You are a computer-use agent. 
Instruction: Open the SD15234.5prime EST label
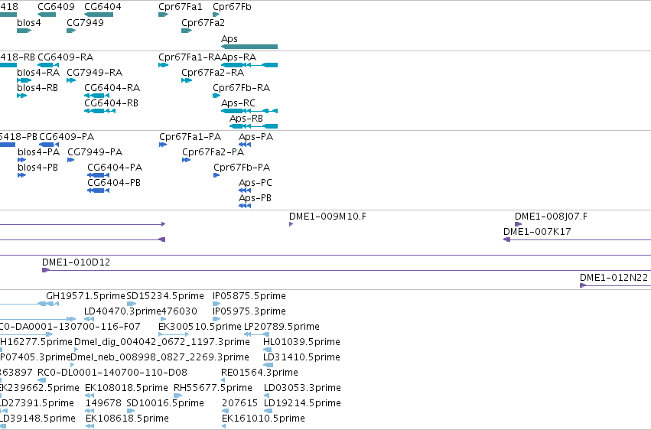click(x=165, y=296)
